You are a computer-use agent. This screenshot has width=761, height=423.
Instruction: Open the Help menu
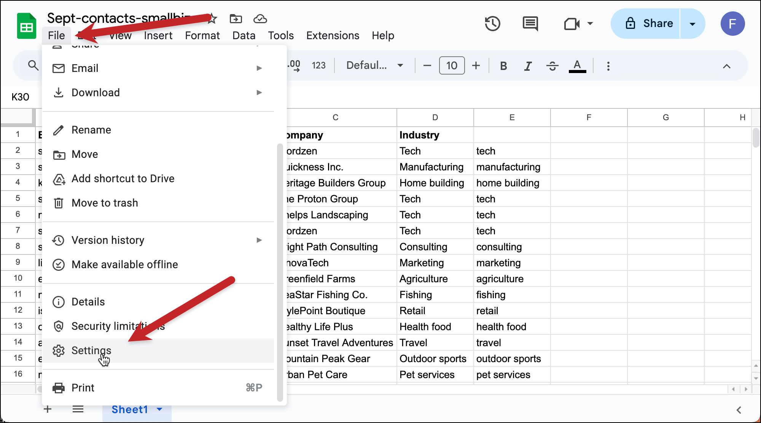click(x=383, y=35)
